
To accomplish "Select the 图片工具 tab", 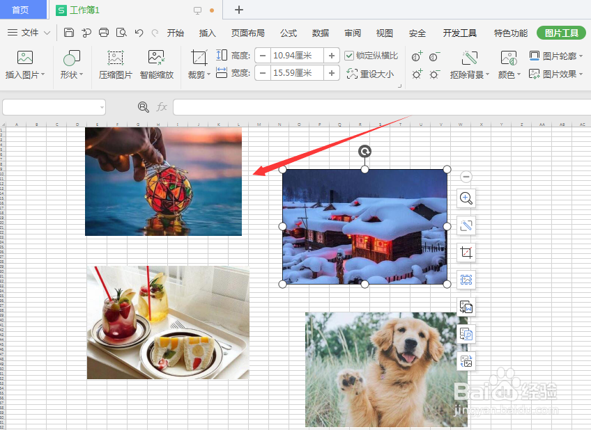I will pos(561,33).
